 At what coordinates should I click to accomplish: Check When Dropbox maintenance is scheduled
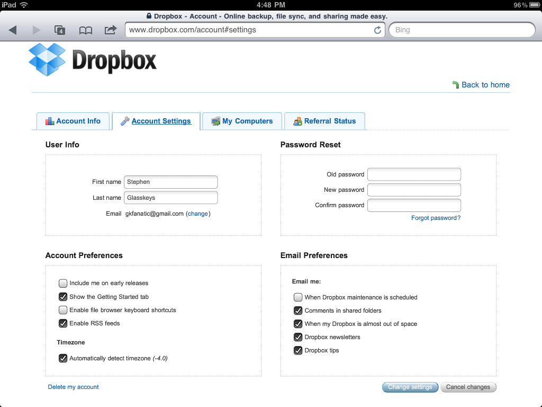click(x=298, y=297)
